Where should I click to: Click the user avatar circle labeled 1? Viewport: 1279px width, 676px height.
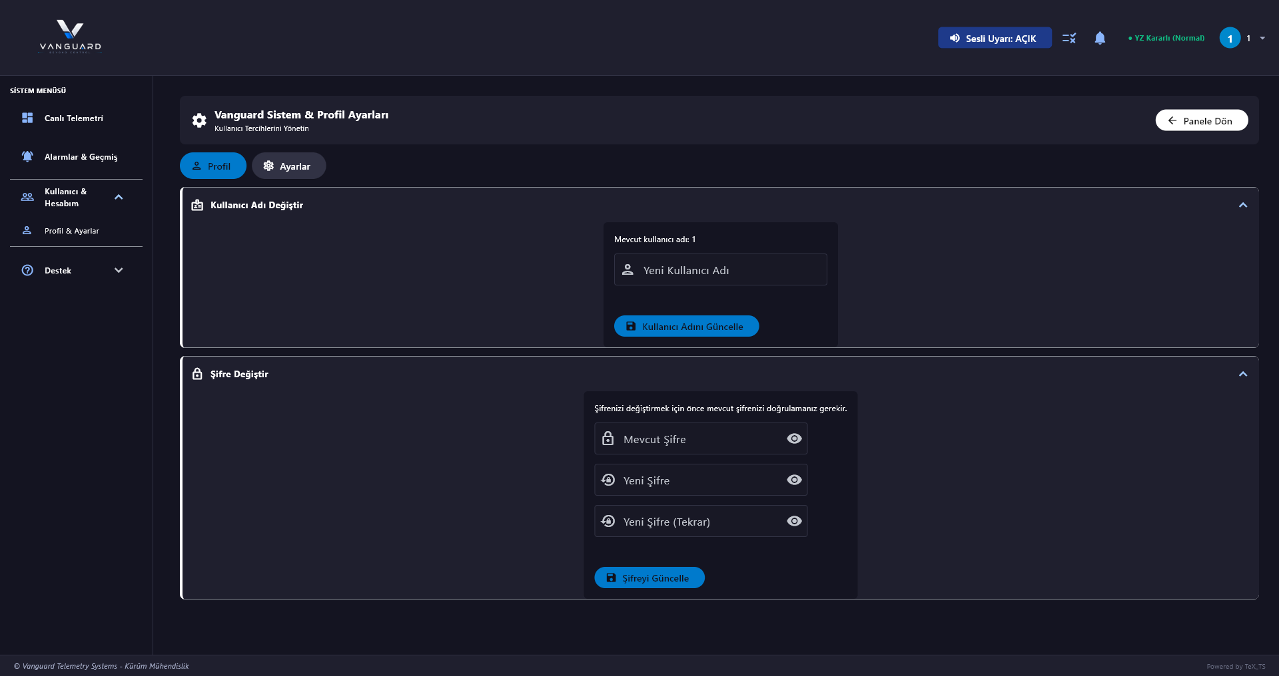[1230, 38]
